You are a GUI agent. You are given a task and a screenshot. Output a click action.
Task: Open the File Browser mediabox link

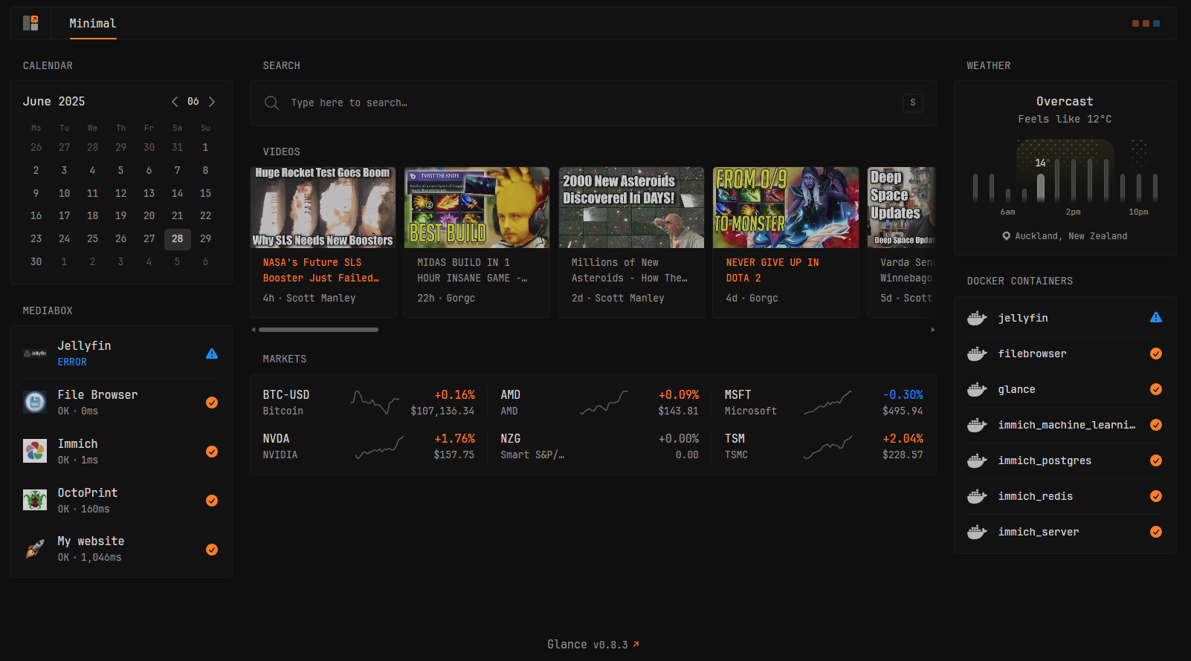pos(97,395)
